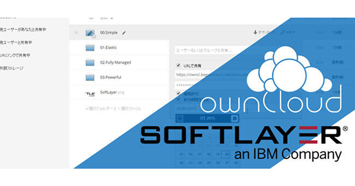Select 他ユーザーがあなたと共有中 in sidebar
The image size is (355, 186).
pyautogui.click(x=23, y=30)
